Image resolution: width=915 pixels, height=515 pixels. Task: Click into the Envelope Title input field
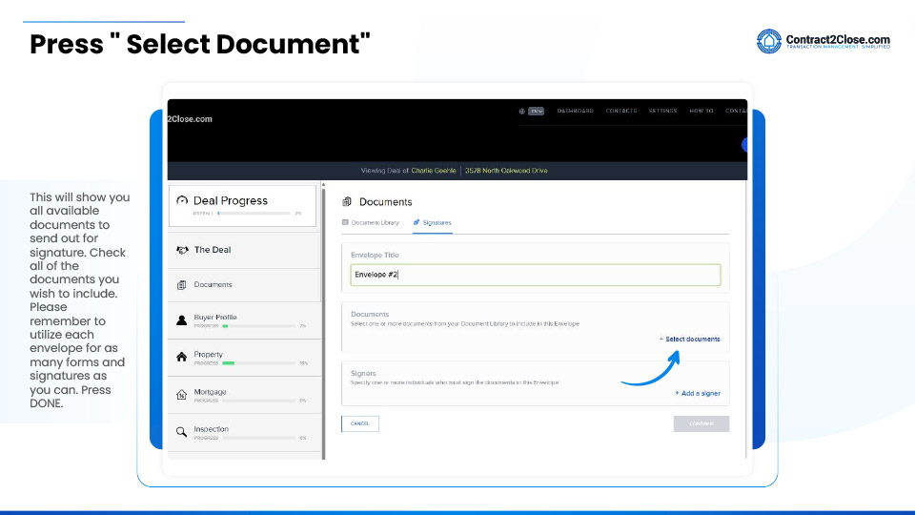click(x=535, y=275)
